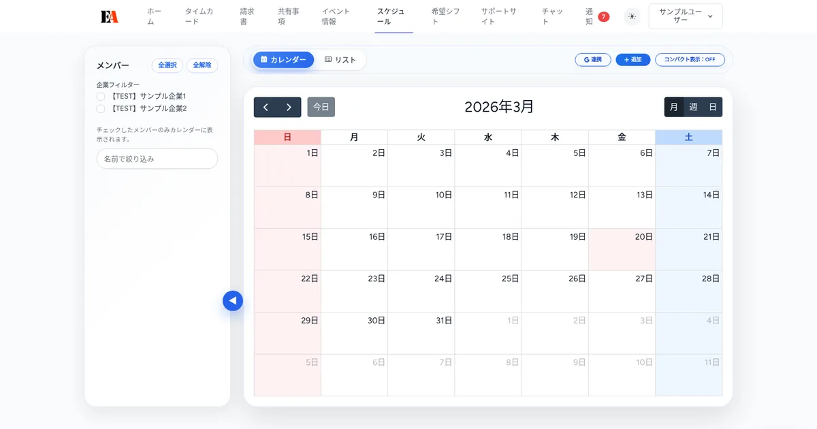Screen dimensions: 817x429
Task: Check the 【TEST】サンプル企業2 filter checkbox
Action: [99, 108]
